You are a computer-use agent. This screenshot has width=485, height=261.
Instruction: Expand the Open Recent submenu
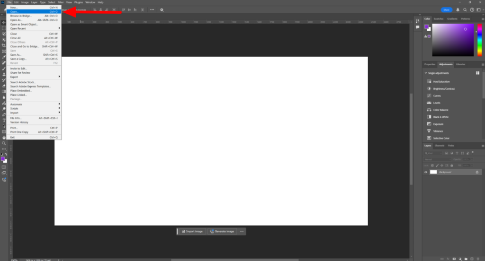(x=34, y=28)
